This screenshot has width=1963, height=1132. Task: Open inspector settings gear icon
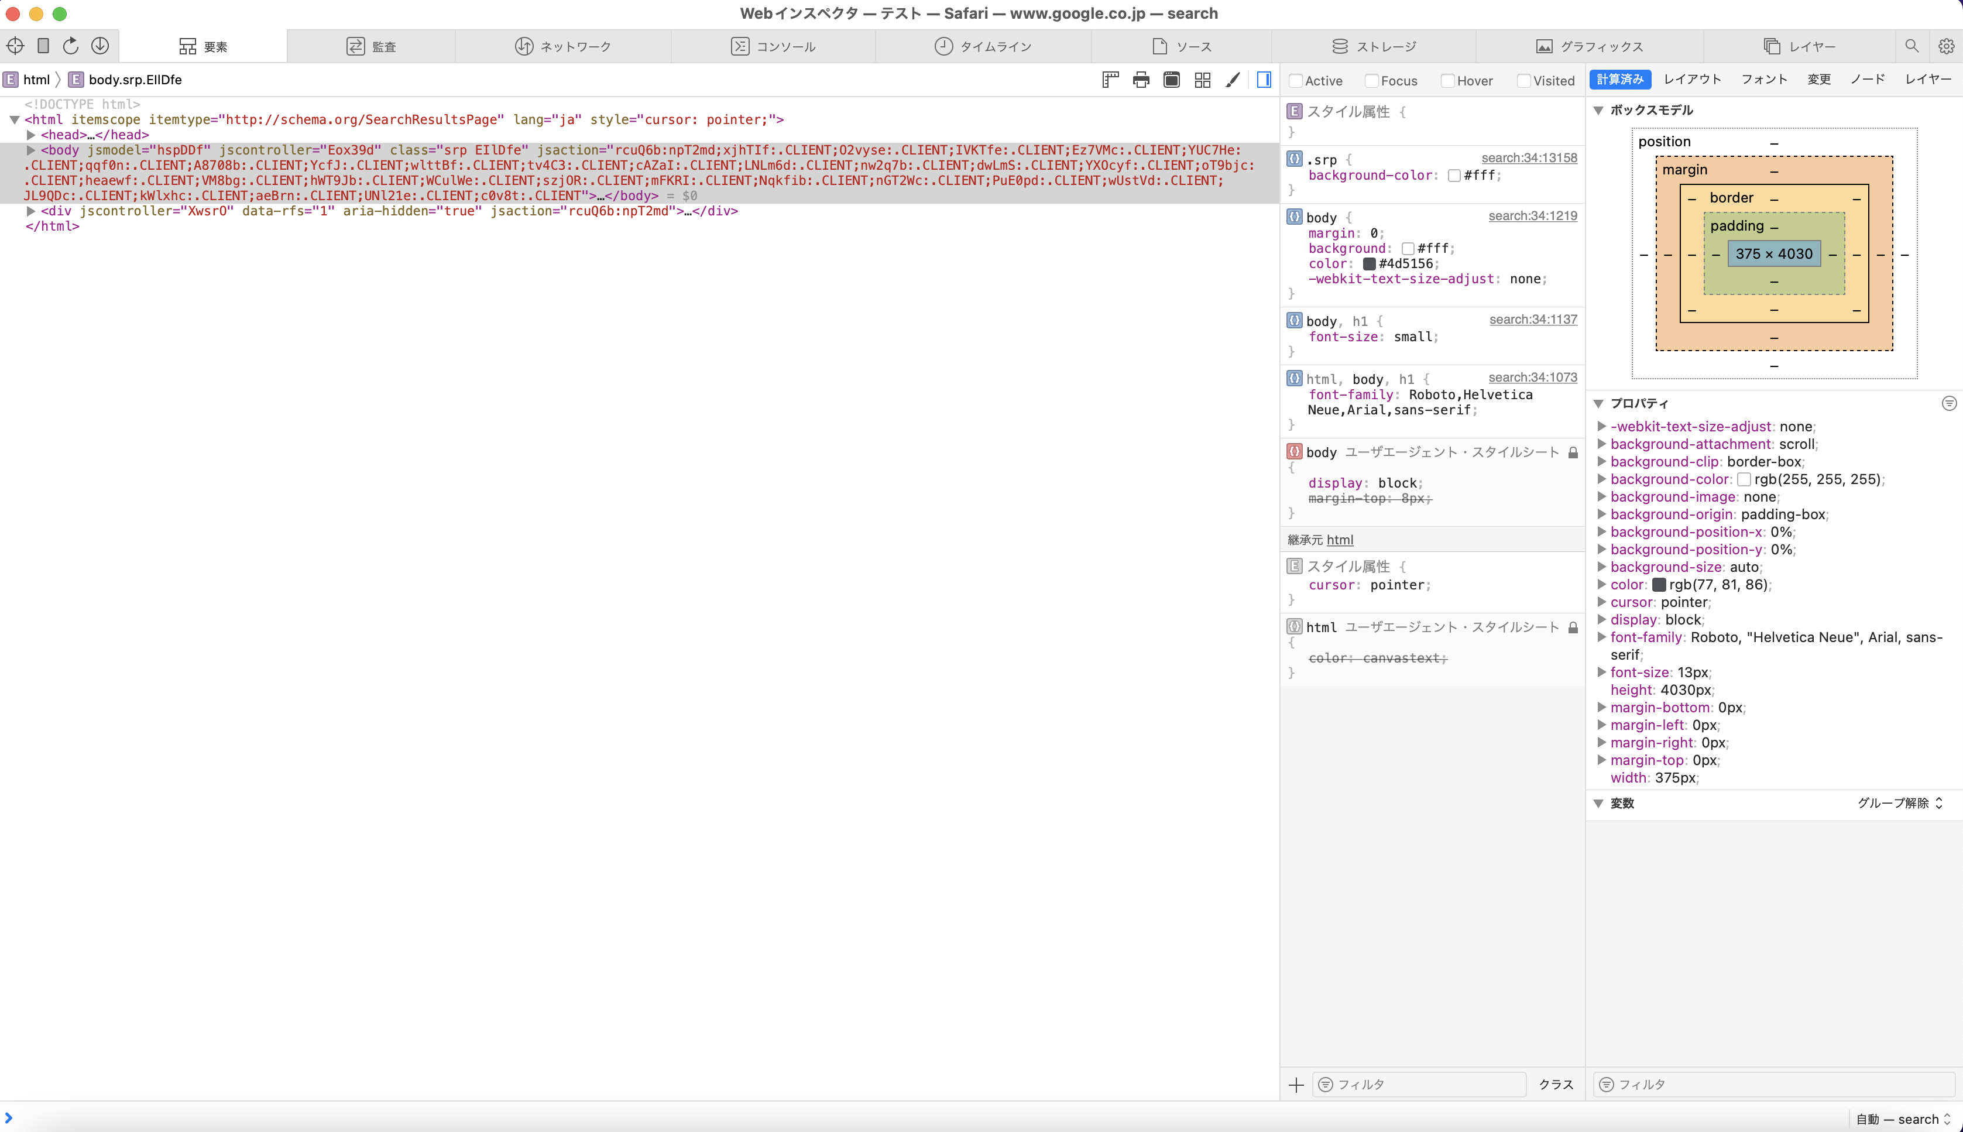(1946, 47)
